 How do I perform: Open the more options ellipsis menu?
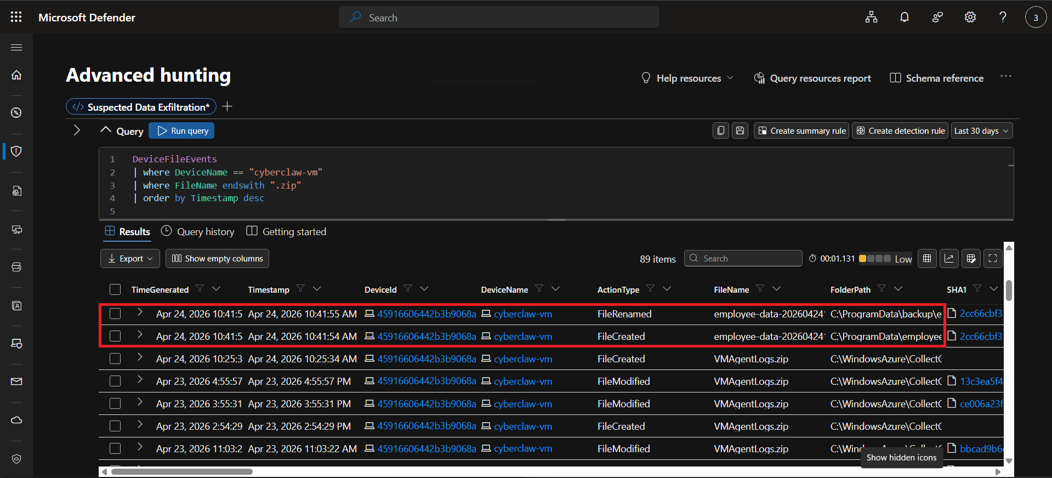(x=1005, y=77)
